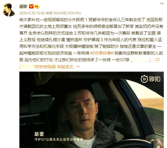This screenshot has height=148, width=167.
Task: Click the partial white logo at the video's lower right corner
Action: click(159, 146)
